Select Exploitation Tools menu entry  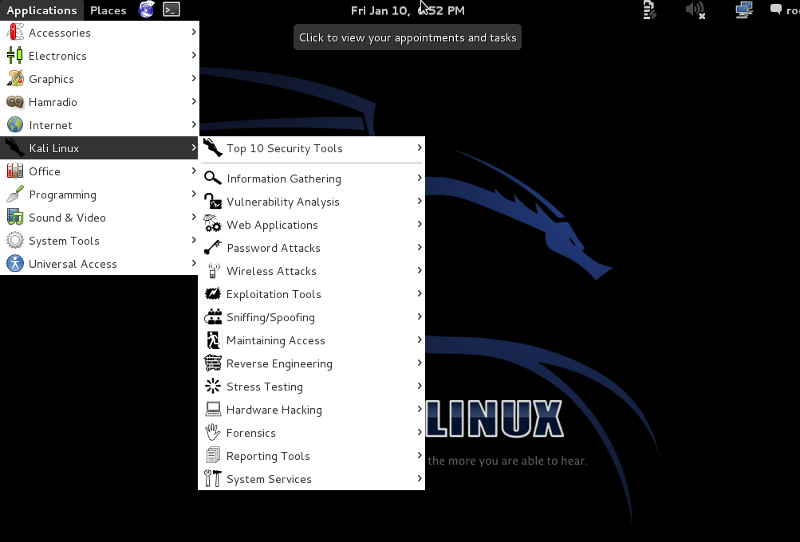274,294
